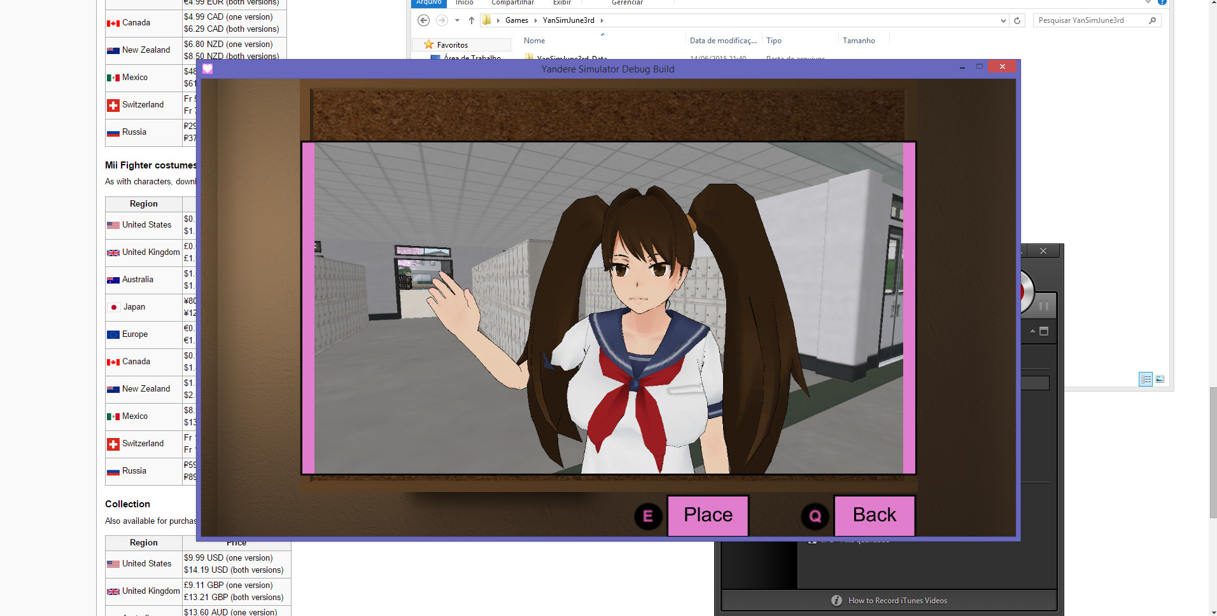Screen dimensions: 1217x616
Task: Click Japan in the Mii Fighter table
Action: (134, 307)
